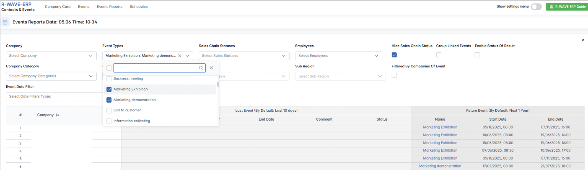Open first Marketing Exhibition future event link
Image resolution: width=588 pixels, height=170 pixels.
(x=440, y=127)
